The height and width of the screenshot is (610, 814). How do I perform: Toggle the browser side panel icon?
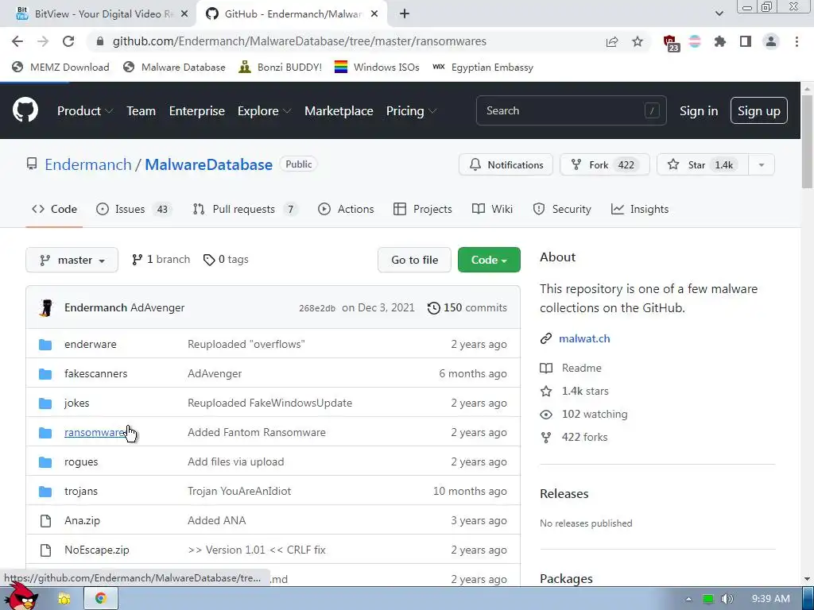[746, 41]
